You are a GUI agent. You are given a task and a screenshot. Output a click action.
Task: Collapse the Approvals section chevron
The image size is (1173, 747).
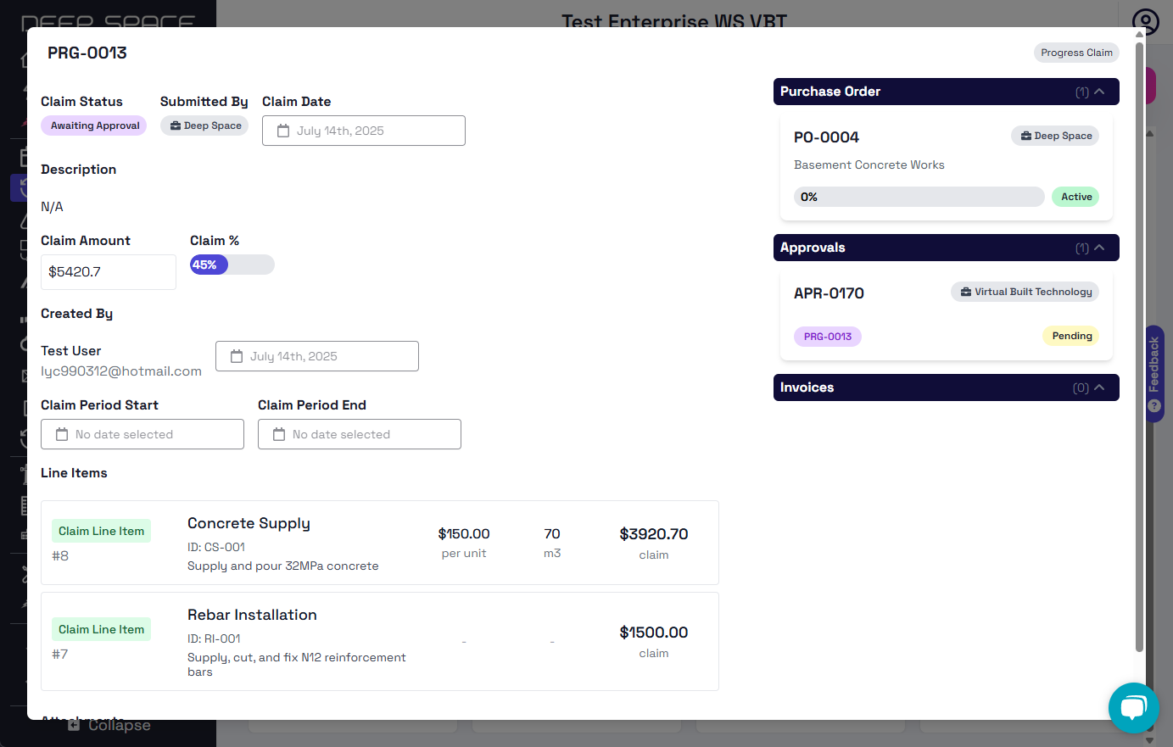point(1099,248)
